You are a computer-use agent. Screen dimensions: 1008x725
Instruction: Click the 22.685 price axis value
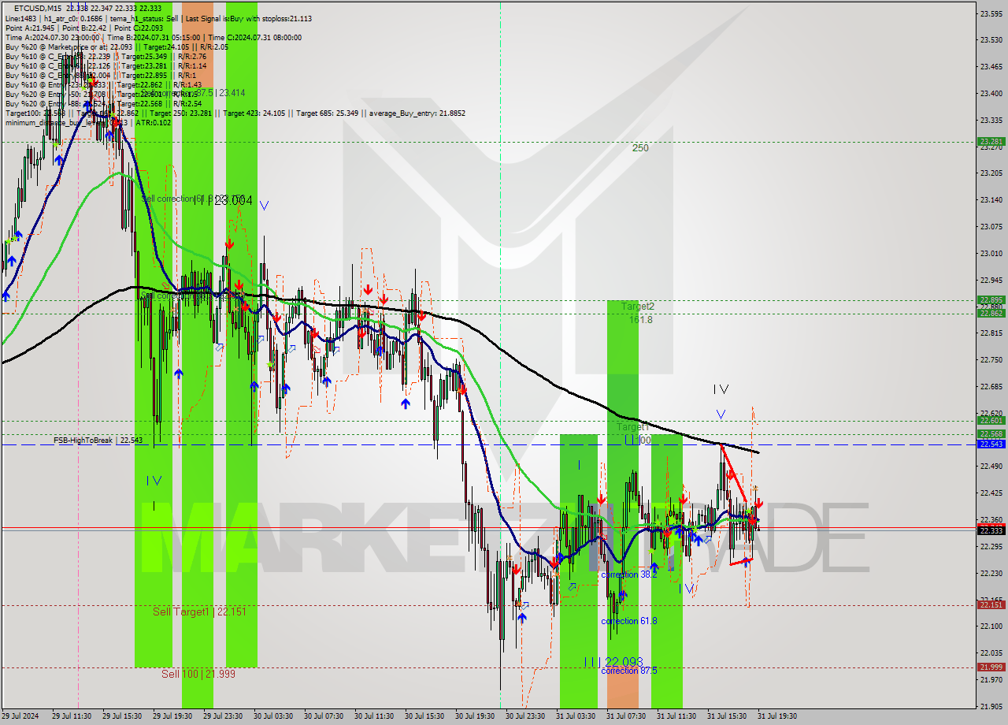[991, 386]
